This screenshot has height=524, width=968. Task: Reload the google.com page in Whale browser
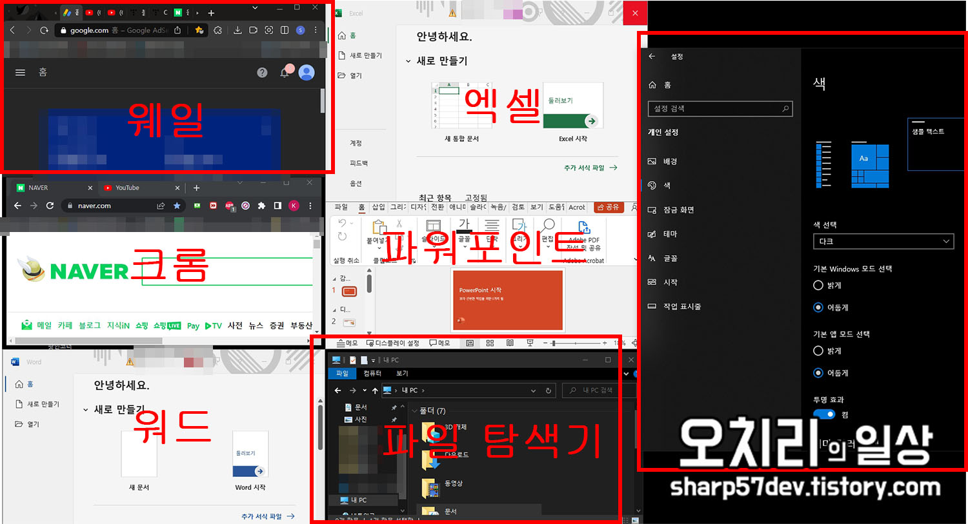pos(44,30)
